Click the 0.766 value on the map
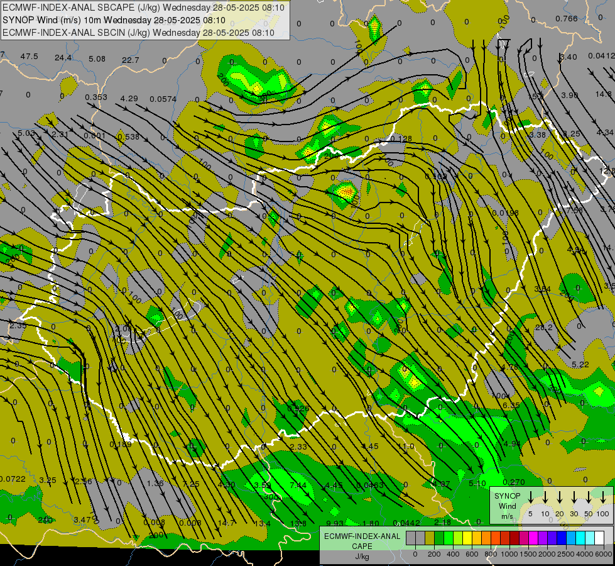This screenshot has width=615, height=566. tap(567, 18)
